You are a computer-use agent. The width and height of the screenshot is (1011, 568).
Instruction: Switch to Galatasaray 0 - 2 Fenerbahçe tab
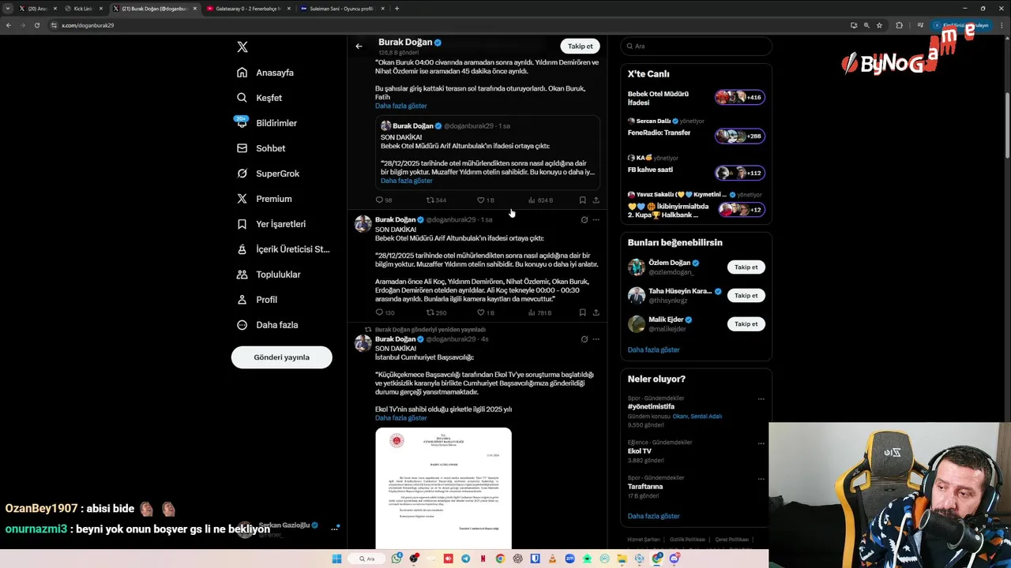coord(248,9)
